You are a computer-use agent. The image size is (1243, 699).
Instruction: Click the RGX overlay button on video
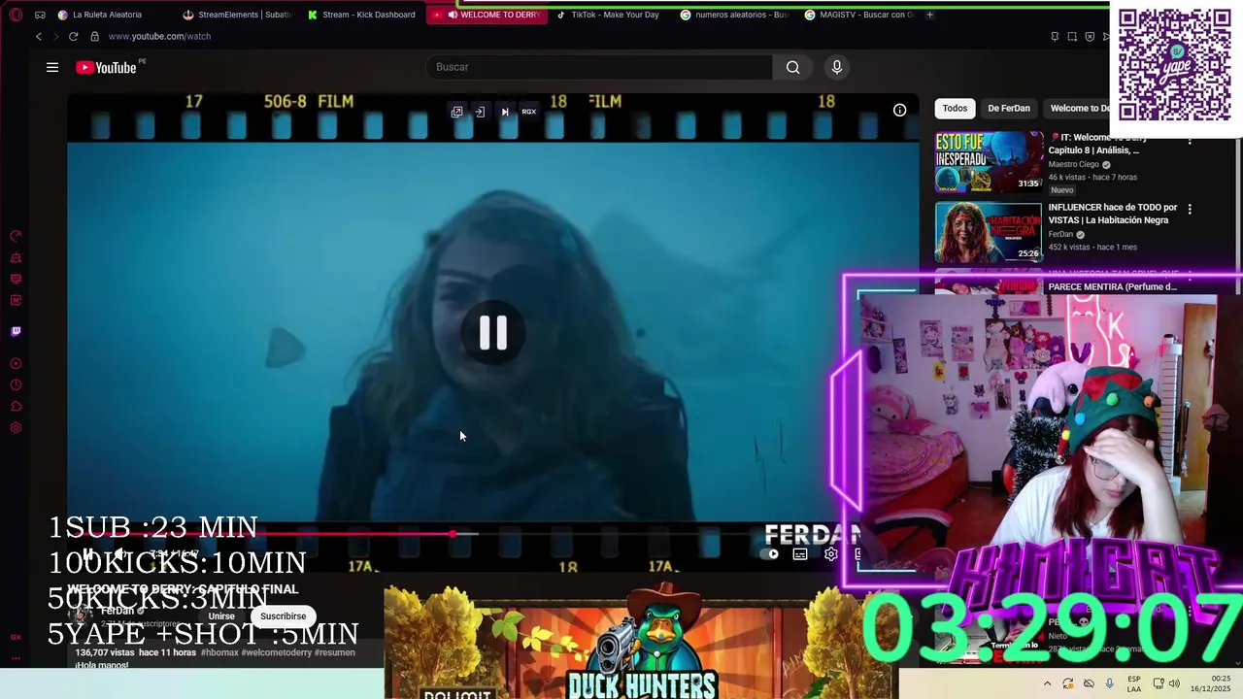(529, 112)
